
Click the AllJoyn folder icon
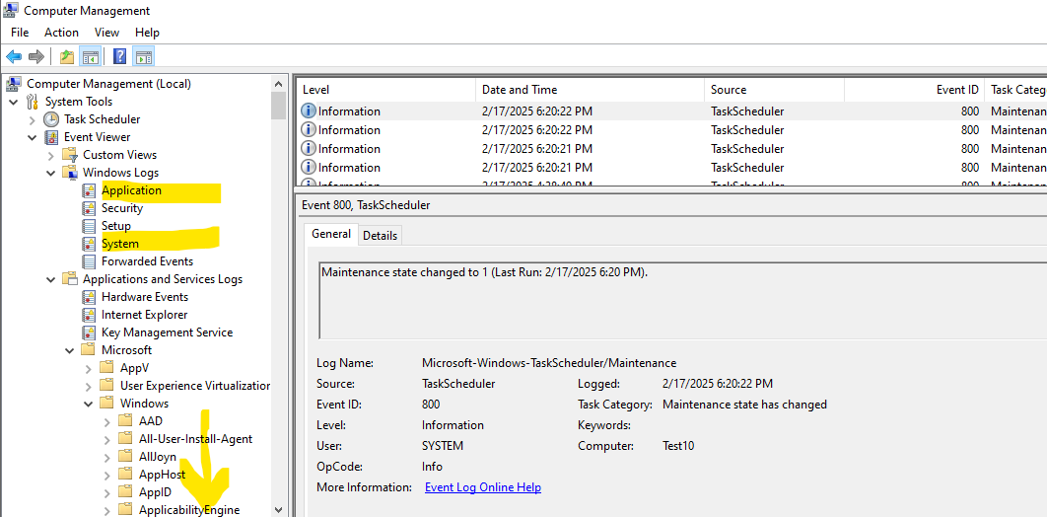tap(125, 456)
